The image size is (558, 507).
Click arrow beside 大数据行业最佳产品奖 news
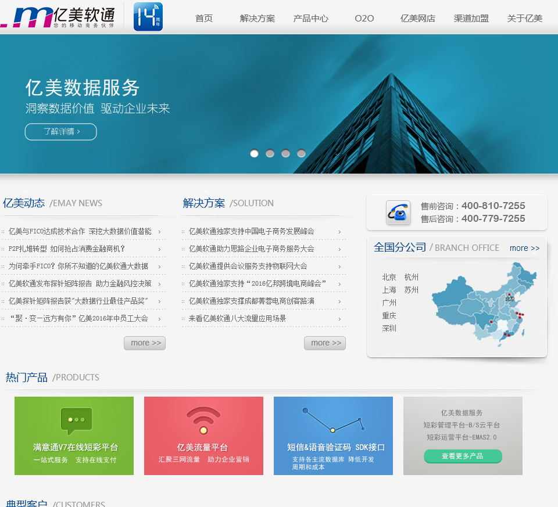[159, 301]
